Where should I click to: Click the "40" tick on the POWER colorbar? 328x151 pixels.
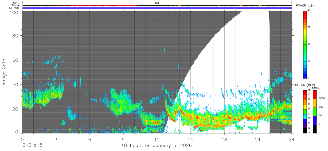click(309, 11)
